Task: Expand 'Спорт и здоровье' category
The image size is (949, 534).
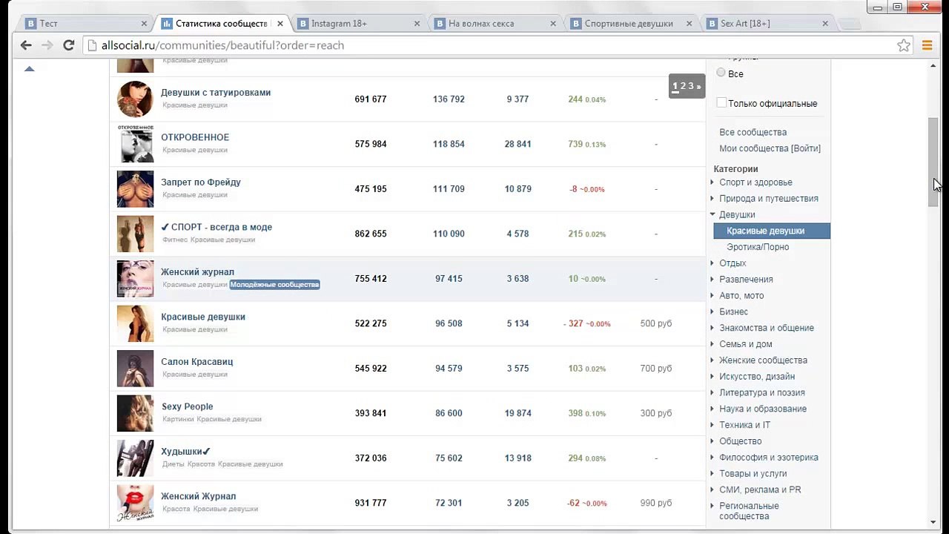Action: pyautogui.click(x=755, y=182)
